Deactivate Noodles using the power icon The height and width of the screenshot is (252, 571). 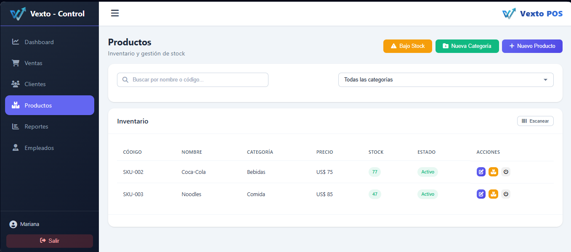coord(506,194)
